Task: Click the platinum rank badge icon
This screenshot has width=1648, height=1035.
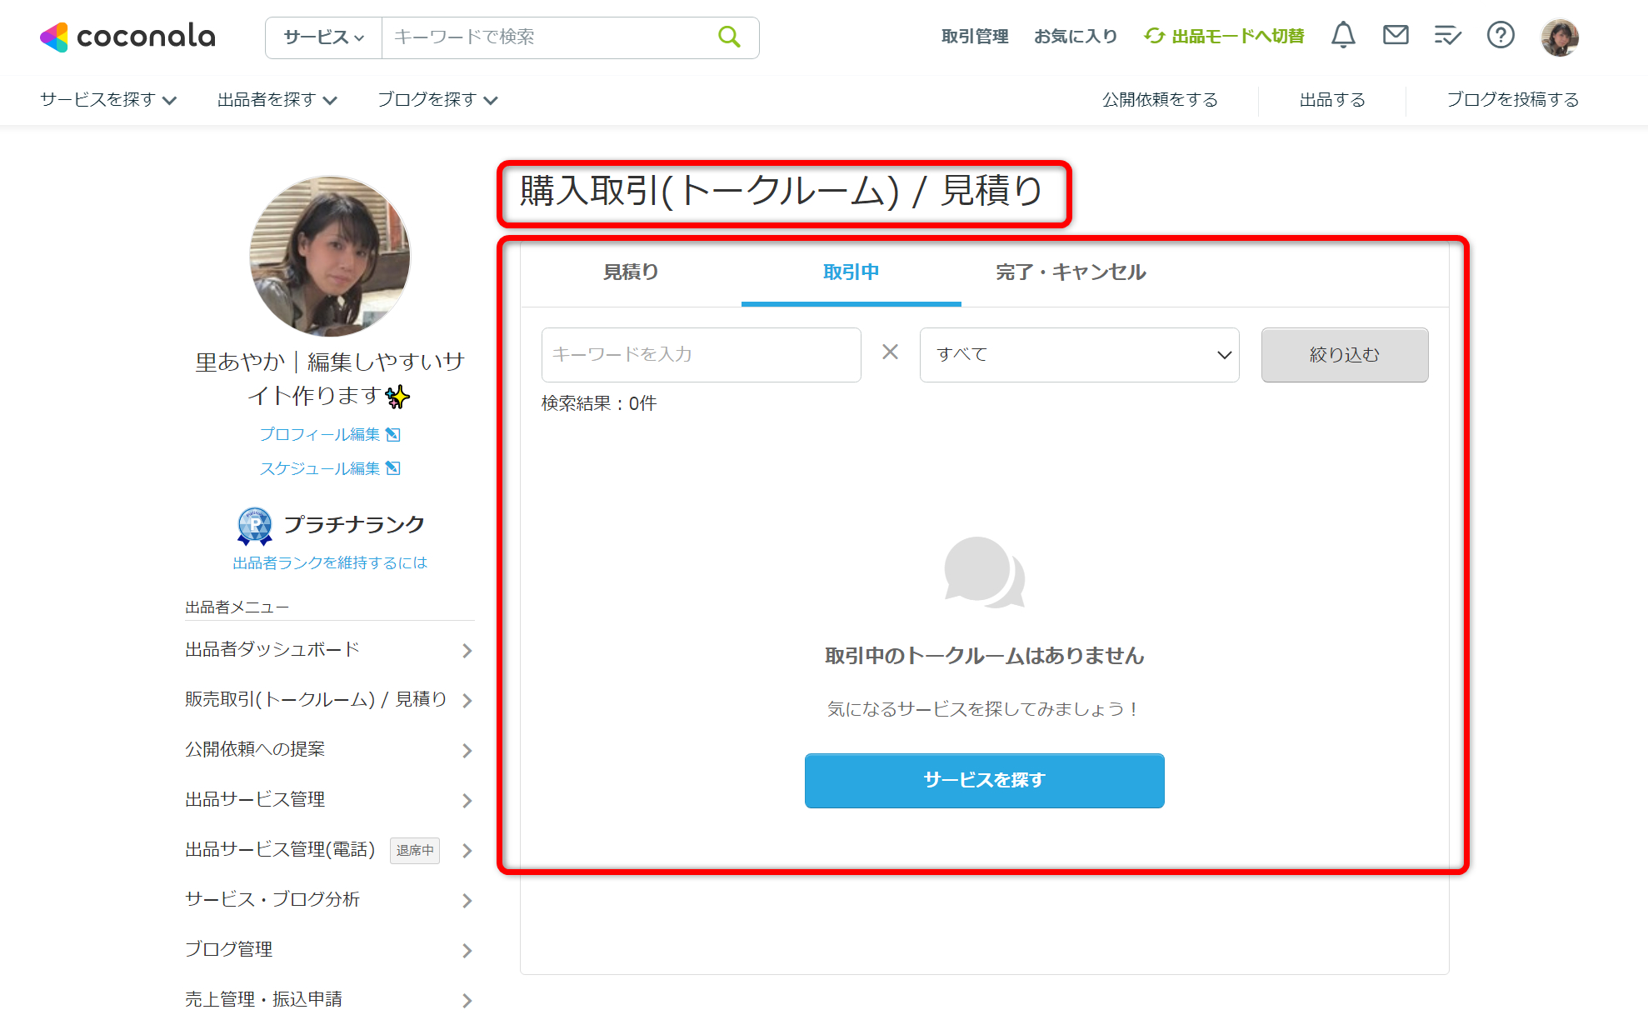Action: click(255, 526)
